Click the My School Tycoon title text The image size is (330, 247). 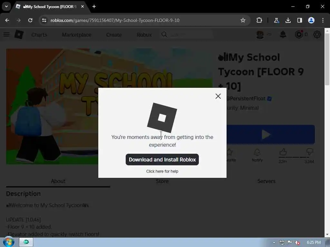tap(261, 72)
